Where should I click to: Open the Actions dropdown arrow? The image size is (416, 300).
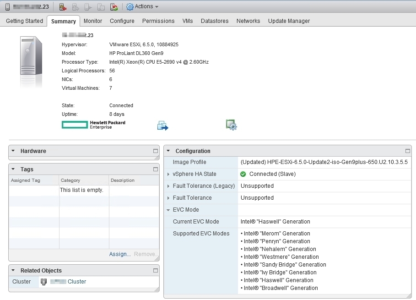click(157, 7)
